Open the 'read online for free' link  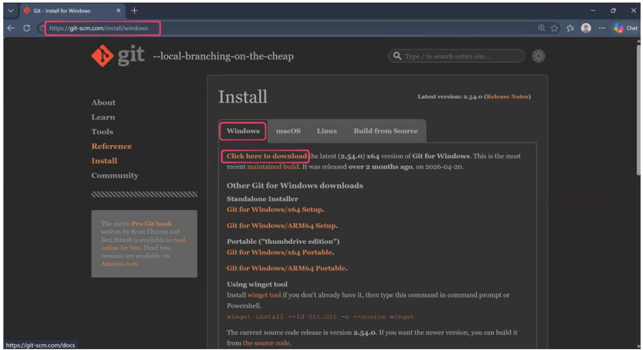[143, 244]
